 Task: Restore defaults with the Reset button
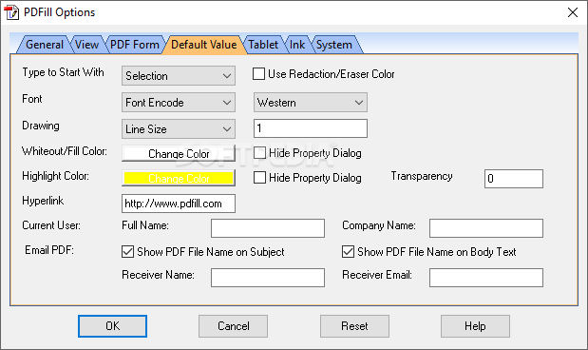click(354, 326)
